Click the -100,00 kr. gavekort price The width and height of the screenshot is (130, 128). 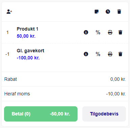click(28, 58)
